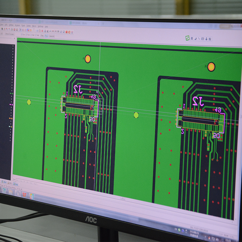Click the Move To Layer button
Image resolution: width=242 pixels, height=242 pixels.
coord(9,34)
